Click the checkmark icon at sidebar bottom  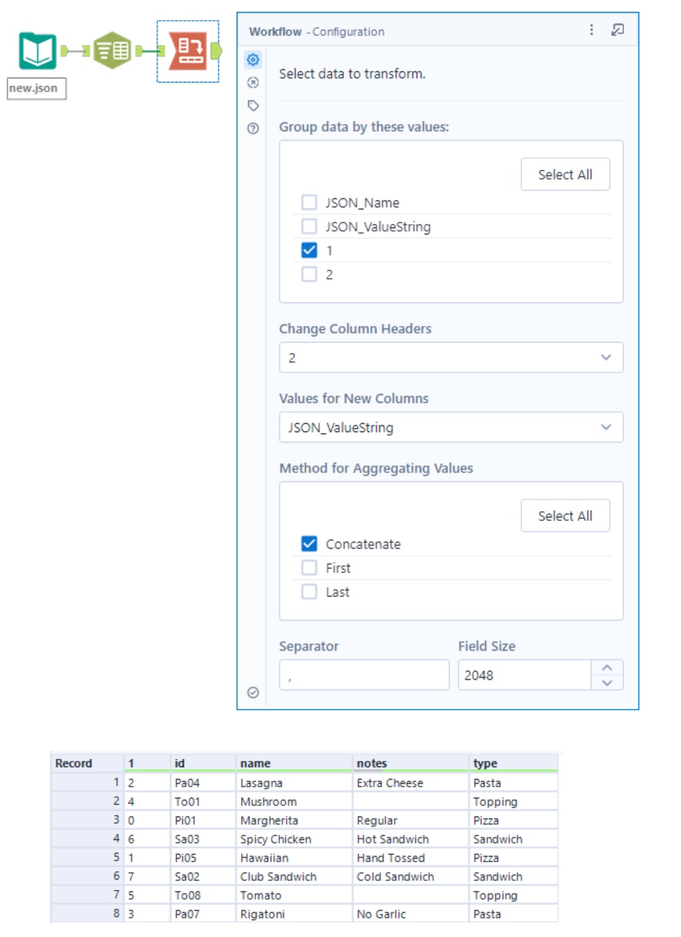[x=253, y=692]
